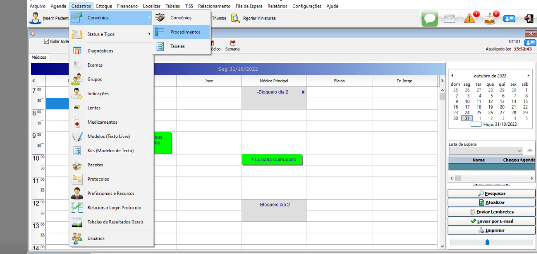Viewport: 537px width, 254px height.
Task: Select the 7-Luciana Guimaraes appointment
Action: tap(272, 159)
